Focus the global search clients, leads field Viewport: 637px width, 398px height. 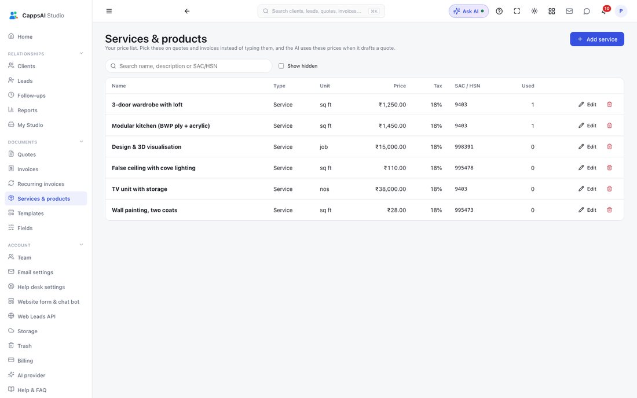[321, 12]
